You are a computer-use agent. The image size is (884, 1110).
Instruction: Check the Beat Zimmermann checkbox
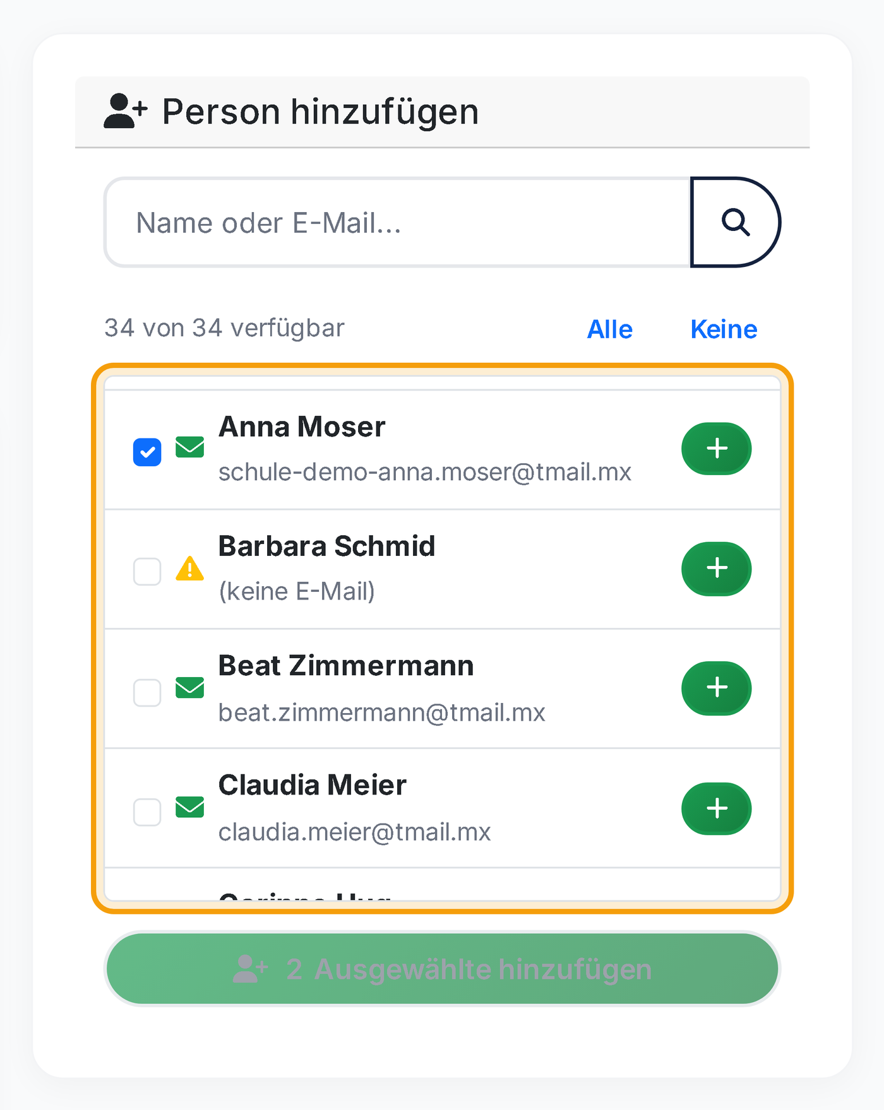[x=147, y=692]
